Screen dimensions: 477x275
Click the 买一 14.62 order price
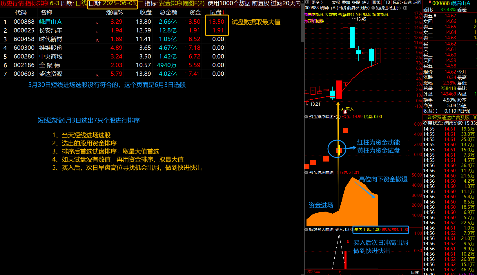[450, 44]
